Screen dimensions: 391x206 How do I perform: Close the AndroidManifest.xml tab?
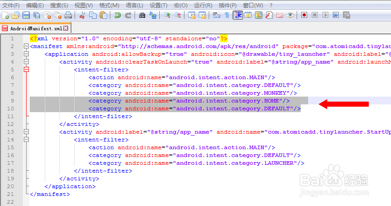(x=65, y=28)
